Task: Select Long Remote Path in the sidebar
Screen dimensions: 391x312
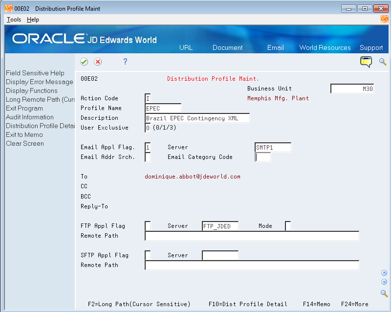Action: click(40, 99)
